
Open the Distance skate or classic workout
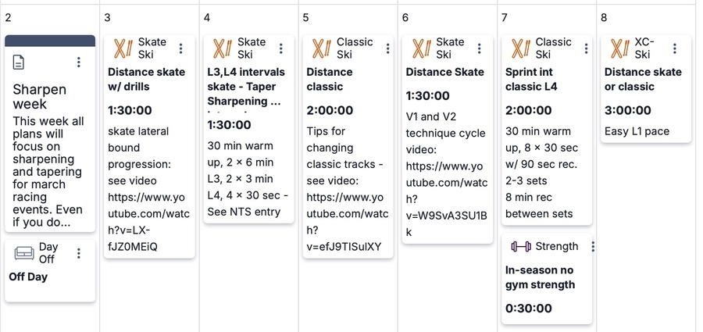click(x=643, y=79)
